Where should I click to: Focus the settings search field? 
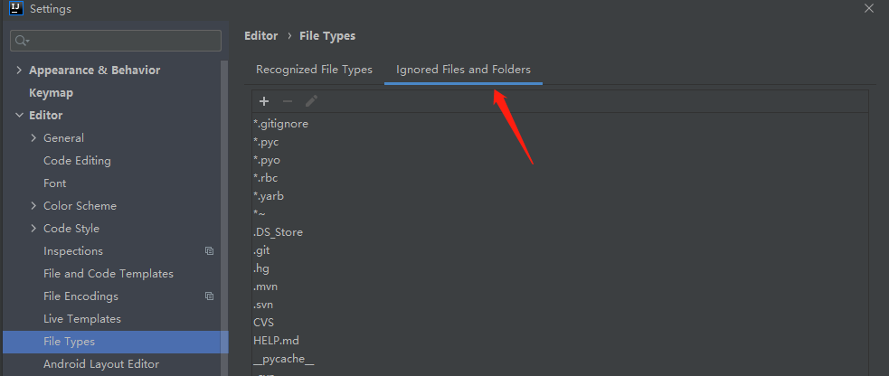pos(122,41)
